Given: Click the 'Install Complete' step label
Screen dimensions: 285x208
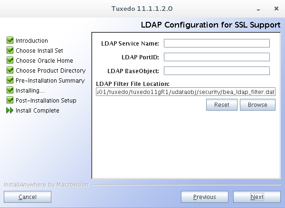Looking at the screenshot, I should [38, 111].
